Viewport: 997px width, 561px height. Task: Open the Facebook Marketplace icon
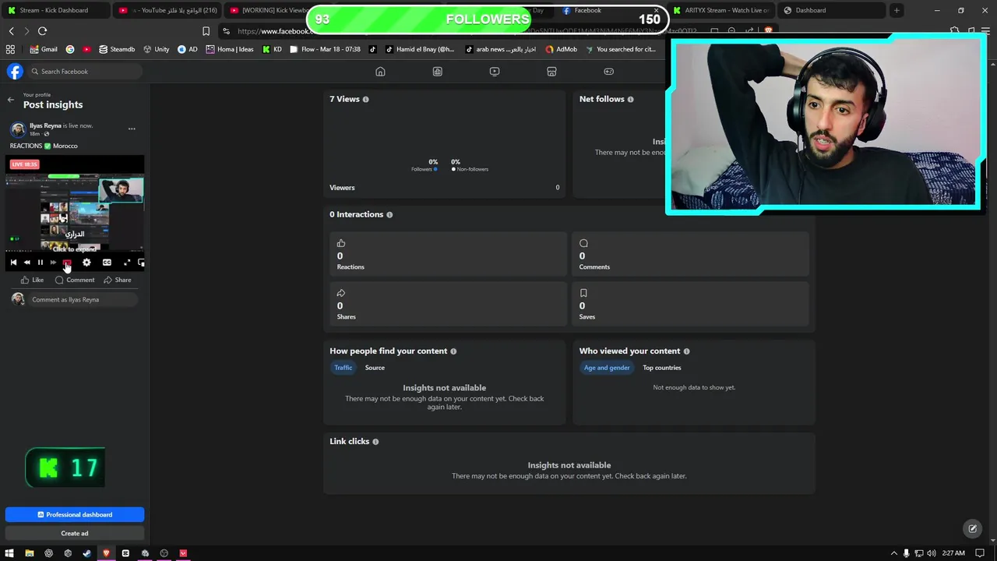tap(551, 72)
